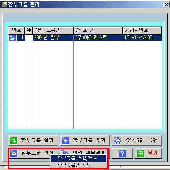The image size is (170, 170).
Task: Click the green arrow icon on 장부그룹 열기
Action: [x=14, y=141]
